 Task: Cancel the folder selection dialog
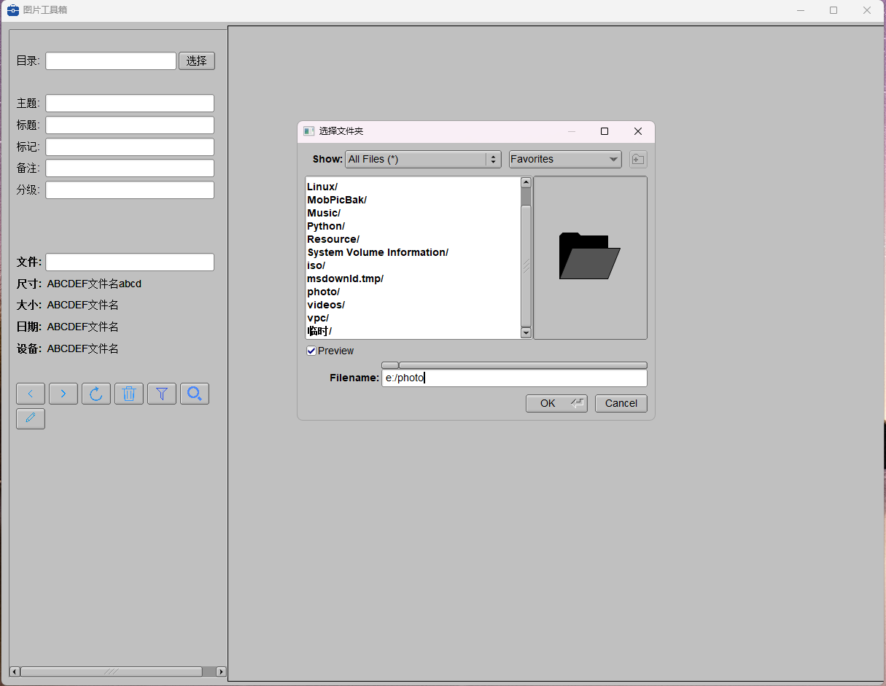pos(621,403)
